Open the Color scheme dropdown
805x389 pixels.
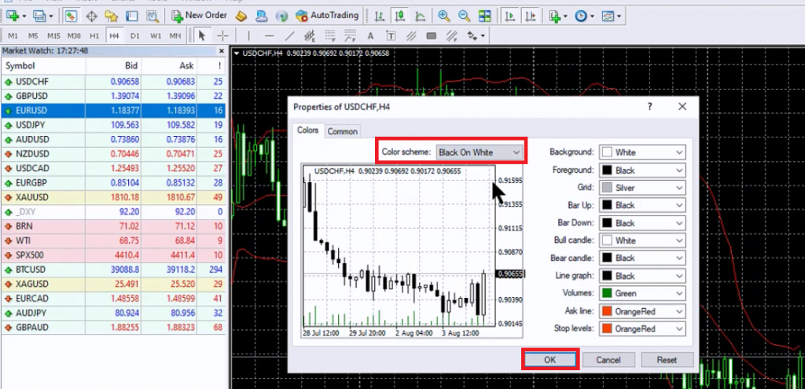[480, 152]
